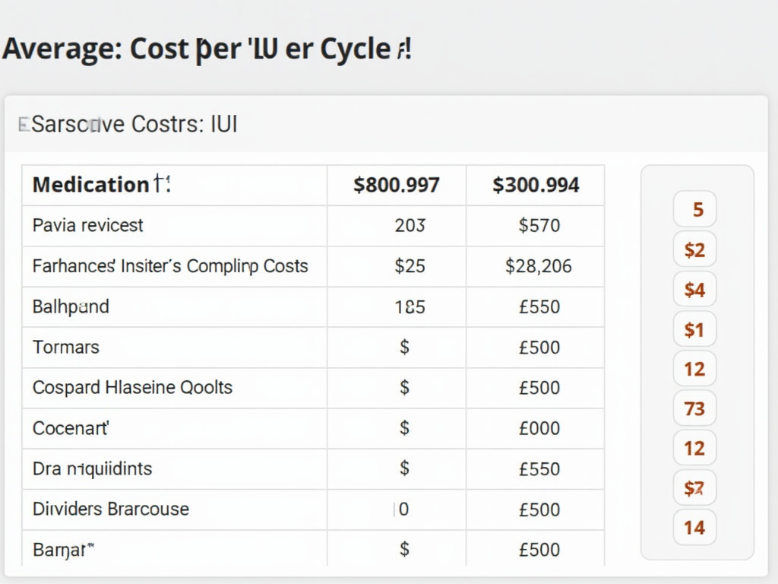Click the Tormars row label
The width and height of the screenshot is (778, 584).
(x=66, y=347)
